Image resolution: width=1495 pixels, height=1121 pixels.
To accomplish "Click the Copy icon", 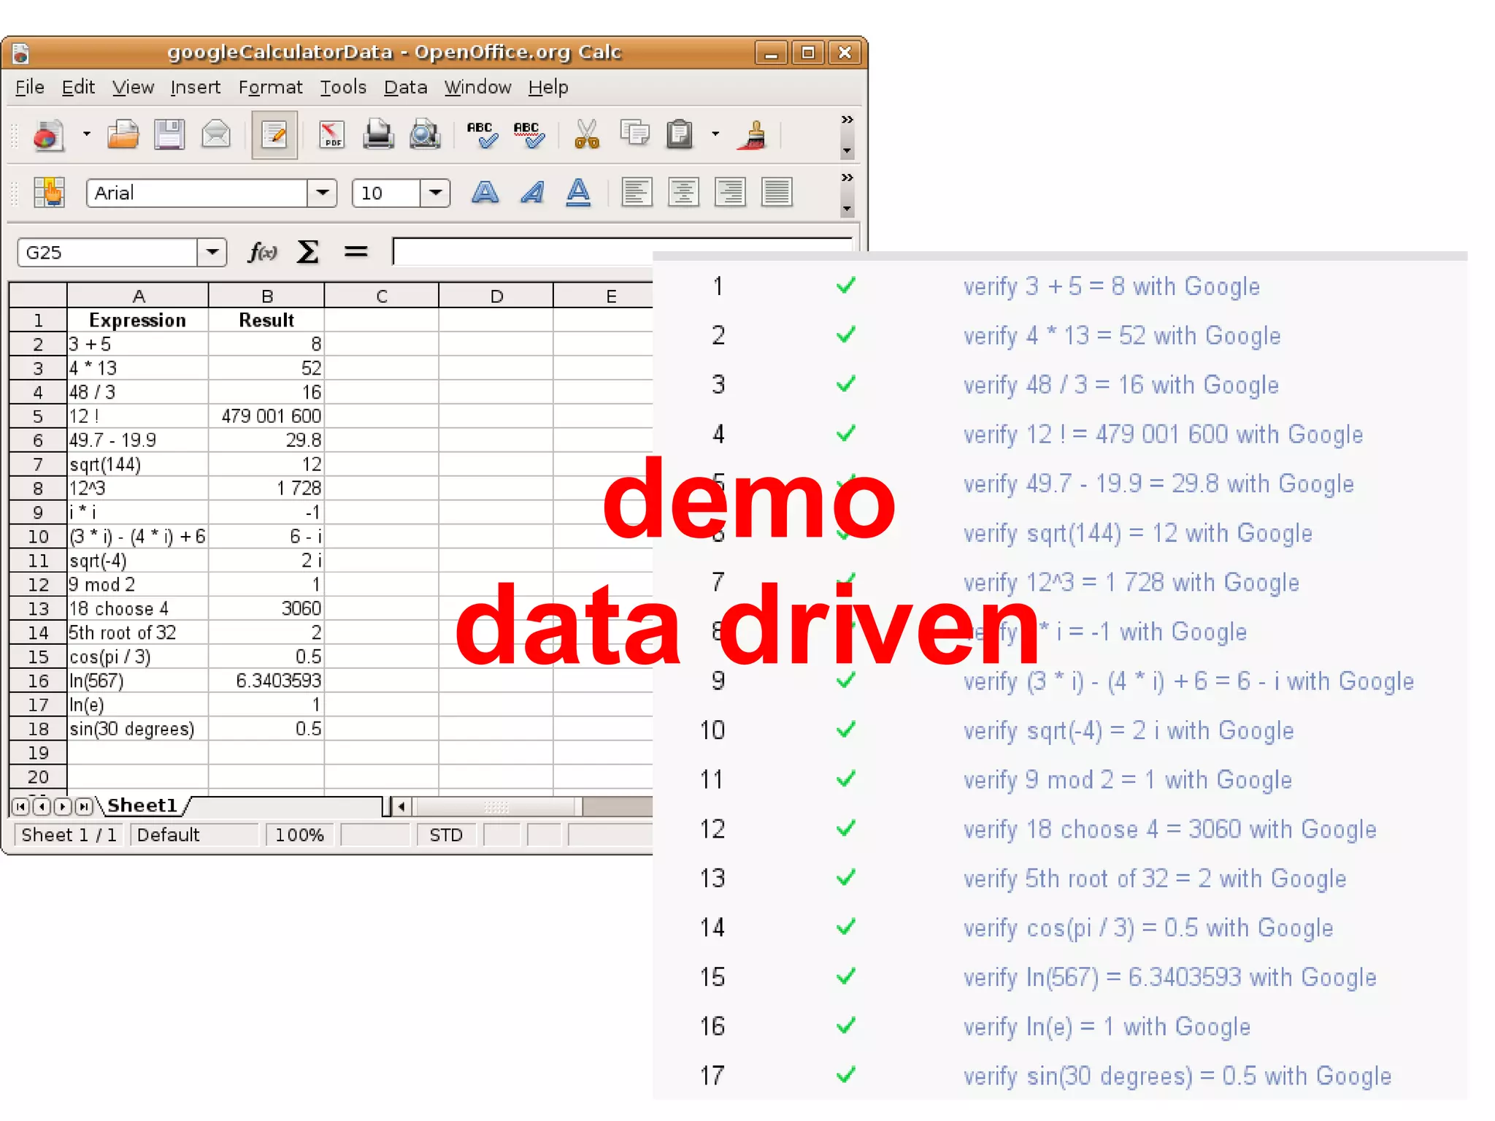I will coord(634,134).
